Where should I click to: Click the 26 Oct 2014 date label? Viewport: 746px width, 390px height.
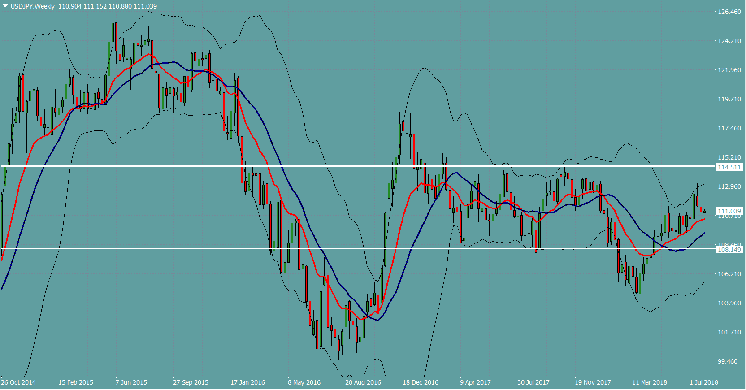pyautogui.click(x=18, y=382)
